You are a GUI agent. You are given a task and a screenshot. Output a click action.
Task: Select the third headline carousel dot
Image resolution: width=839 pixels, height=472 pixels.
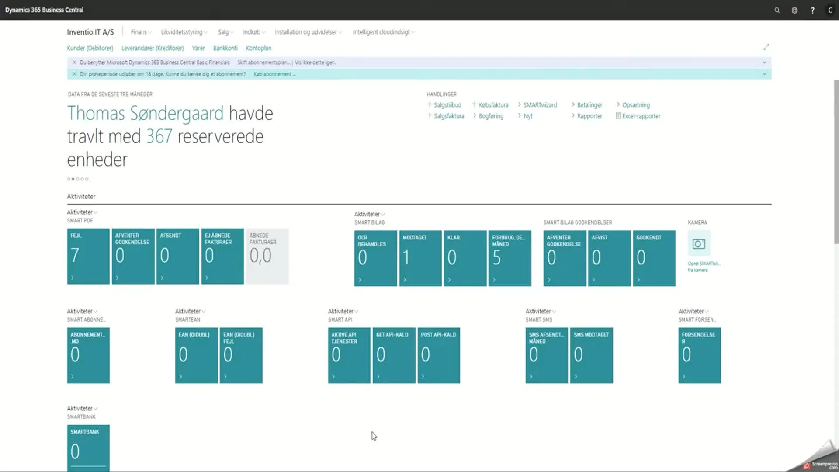coord(78,179)
